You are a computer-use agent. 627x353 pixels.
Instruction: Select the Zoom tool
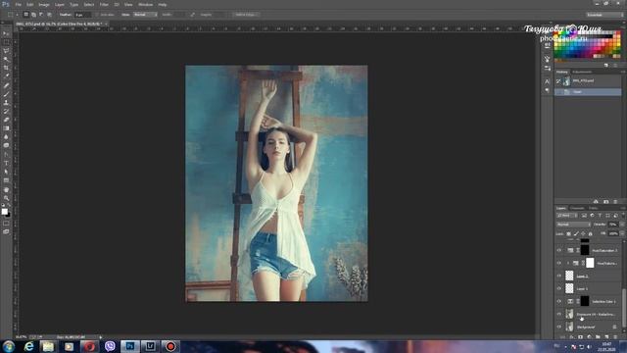(6, 198)
